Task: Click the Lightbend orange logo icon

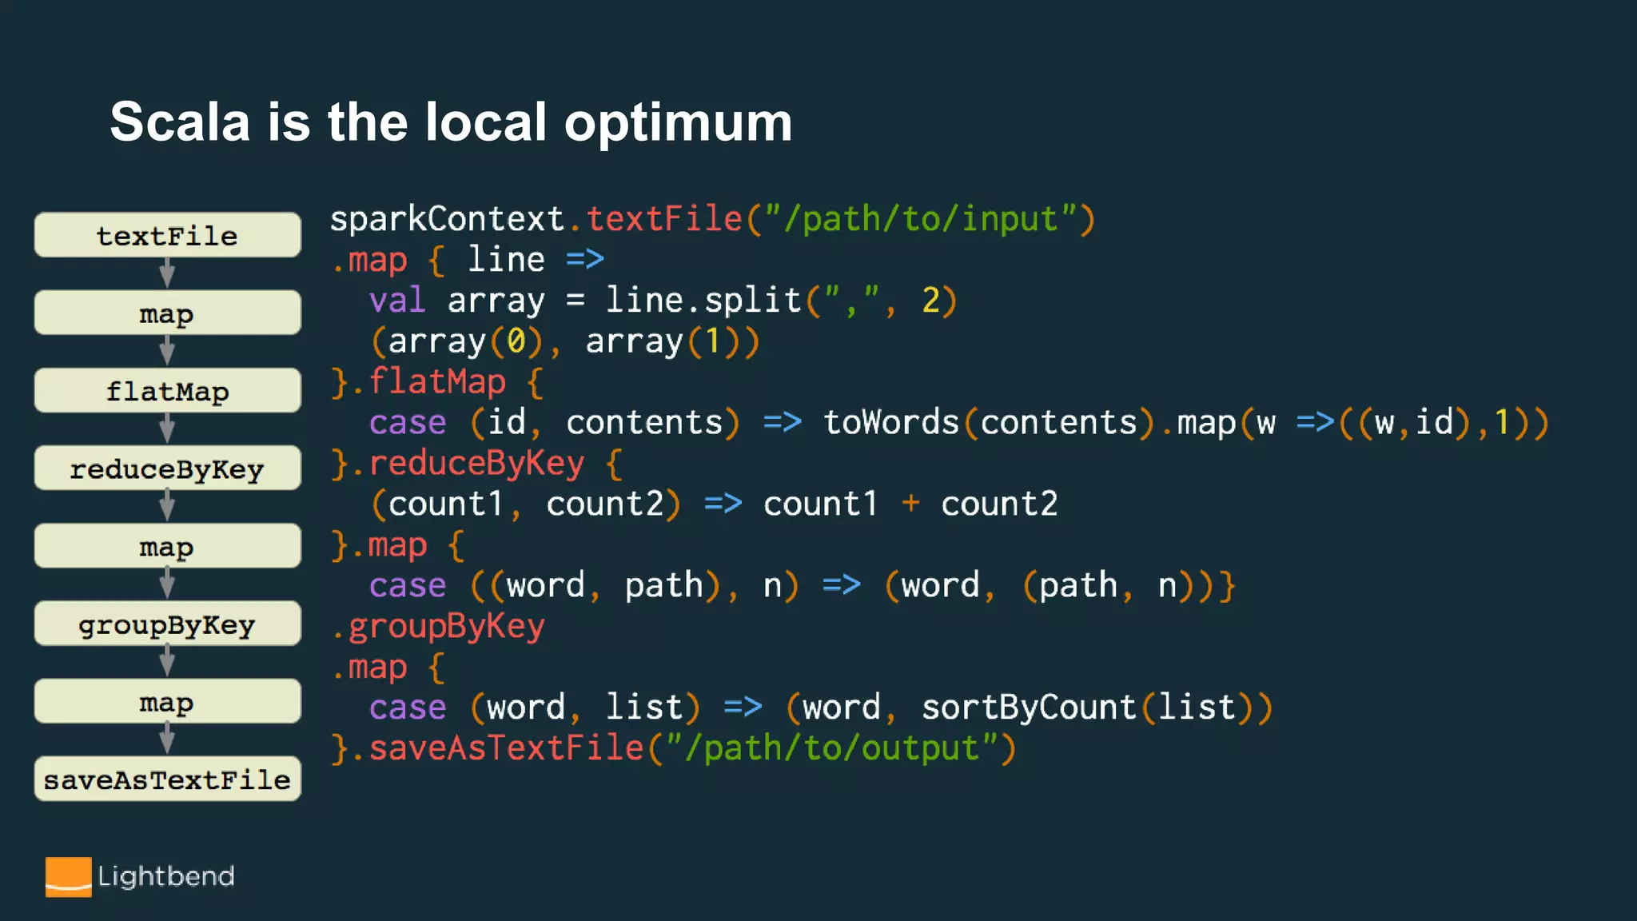Action: pyautogui.click(x=68, y=877)
